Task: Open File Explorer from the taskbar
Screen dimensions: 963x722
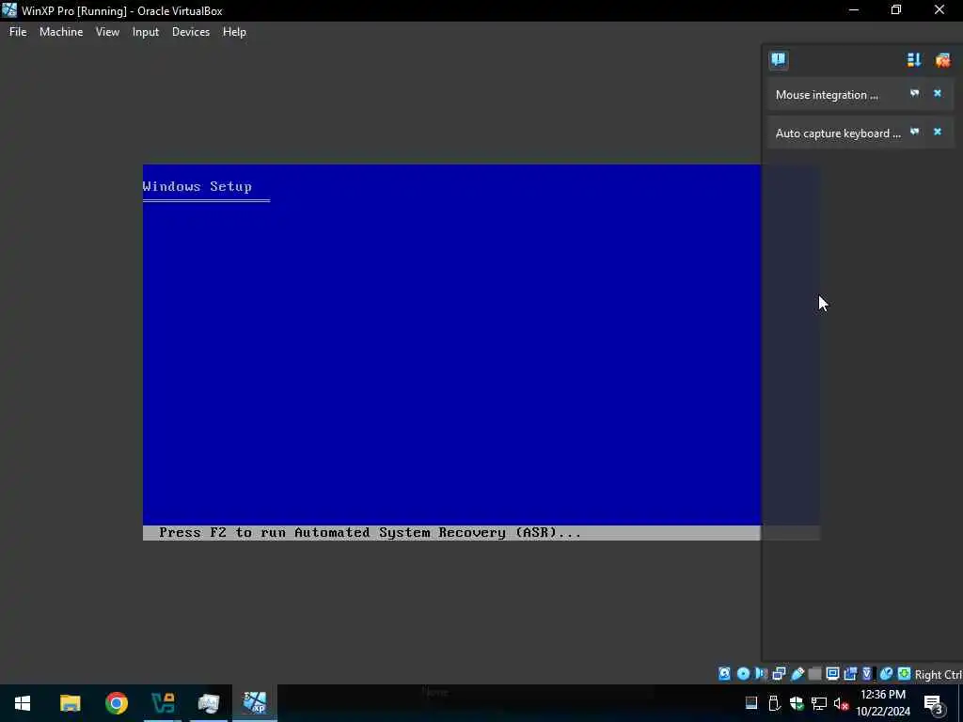Action: 70,703
